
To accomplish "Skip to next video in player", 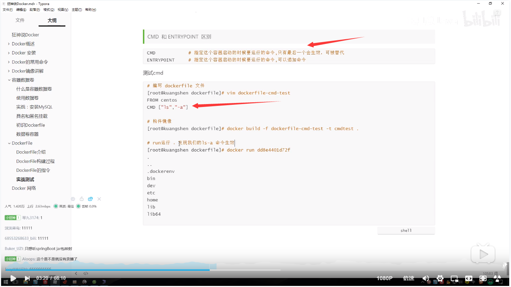I will (x=27, y=278).
